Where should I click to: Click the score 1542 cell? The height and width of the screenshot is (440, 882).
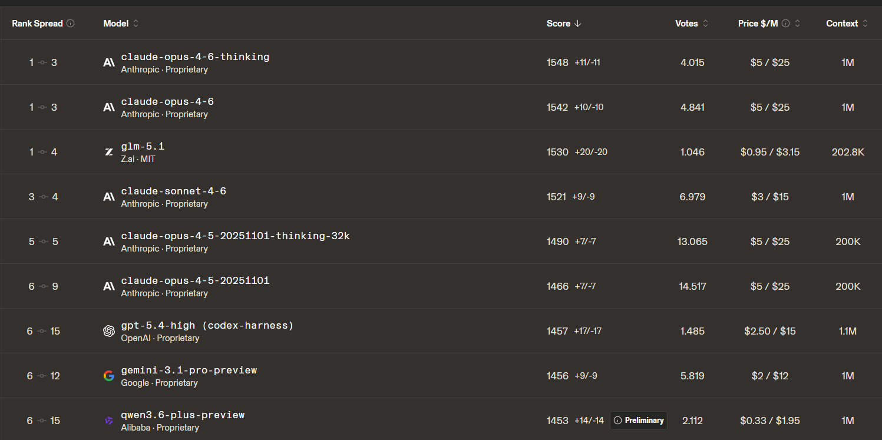pos(557,107)
